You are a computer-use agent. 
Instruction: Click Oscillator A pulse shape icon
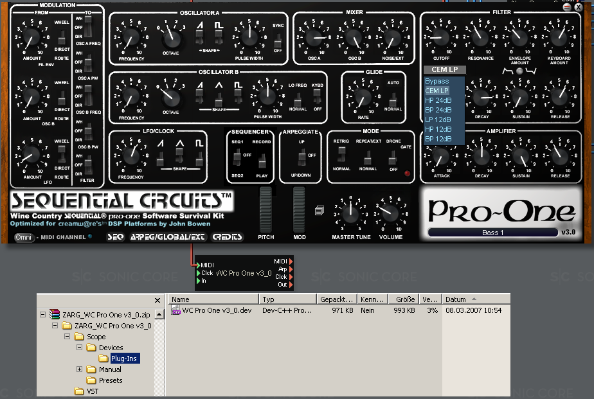pos(219,25)
